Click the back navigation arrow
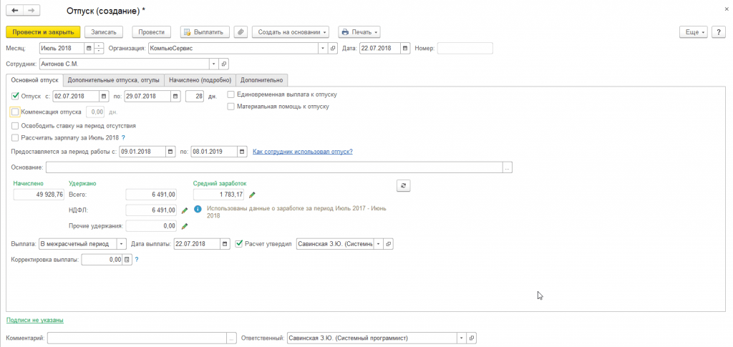The height and width of the screenshot is (347, 733). 15,11
